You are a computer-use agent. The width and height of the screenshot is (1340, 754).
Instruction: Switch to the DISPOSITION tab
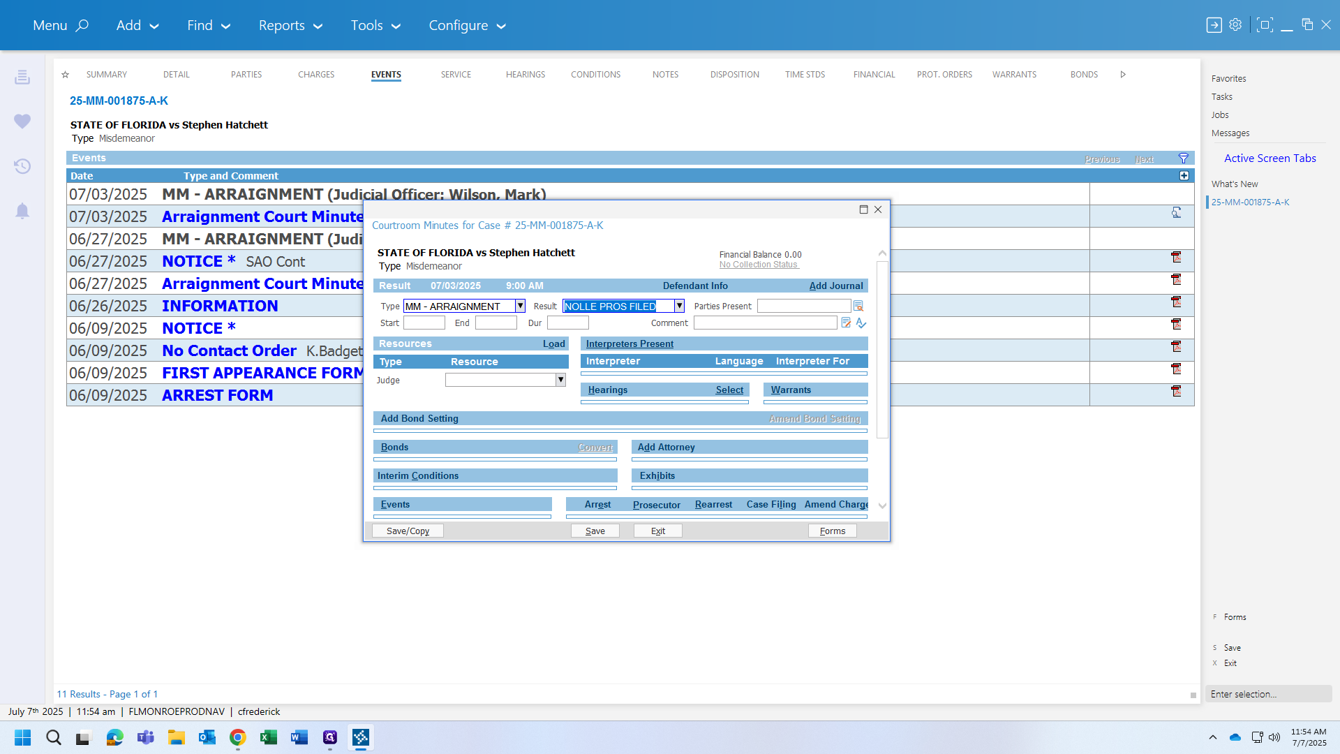(x=735, y=75)
